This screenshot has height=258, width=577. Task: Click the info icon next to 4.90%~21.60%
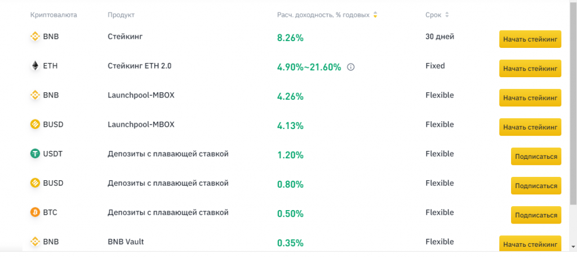click(x=350, y=67)
